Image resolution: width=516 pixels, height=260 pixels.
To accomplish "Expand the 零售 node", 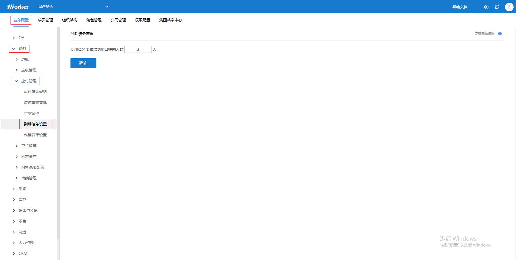I will (x=14, y=221).
